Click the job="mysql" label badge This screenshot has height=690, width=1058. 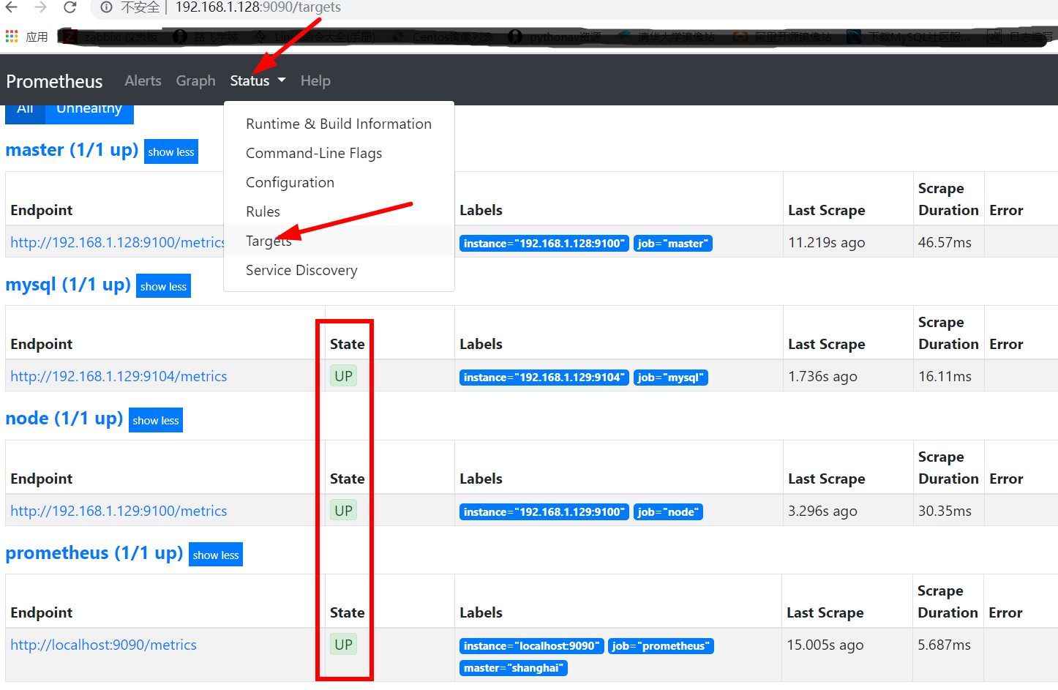[671, 378]
